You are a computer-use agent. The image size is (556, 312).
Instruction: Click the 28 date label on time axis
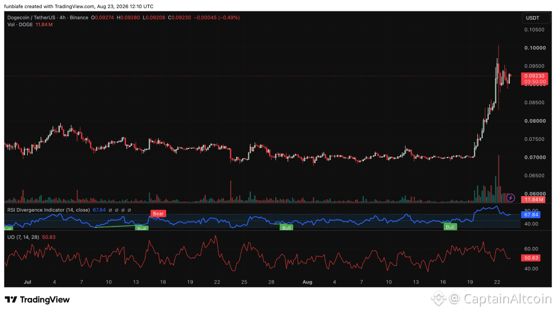pos(271,282)
